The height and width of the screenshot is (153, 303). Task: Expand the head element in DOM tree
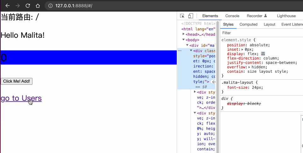[183, 34]
